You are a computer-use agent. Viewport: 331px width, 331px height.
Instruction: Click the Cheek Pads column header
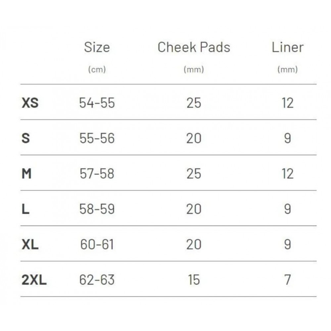point(194,47)
